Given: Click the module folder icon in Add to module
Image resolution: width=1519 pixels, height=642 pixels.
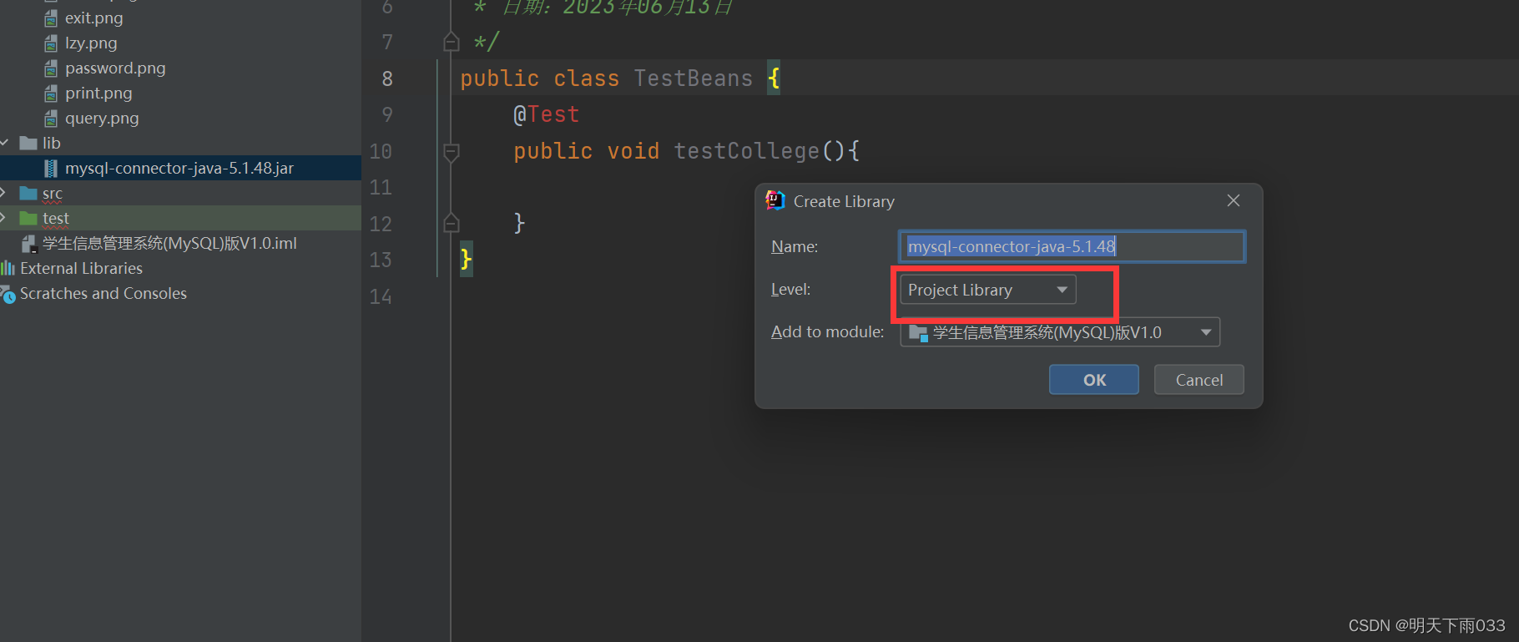Looking at the screenshot, I should pos(918,333).
